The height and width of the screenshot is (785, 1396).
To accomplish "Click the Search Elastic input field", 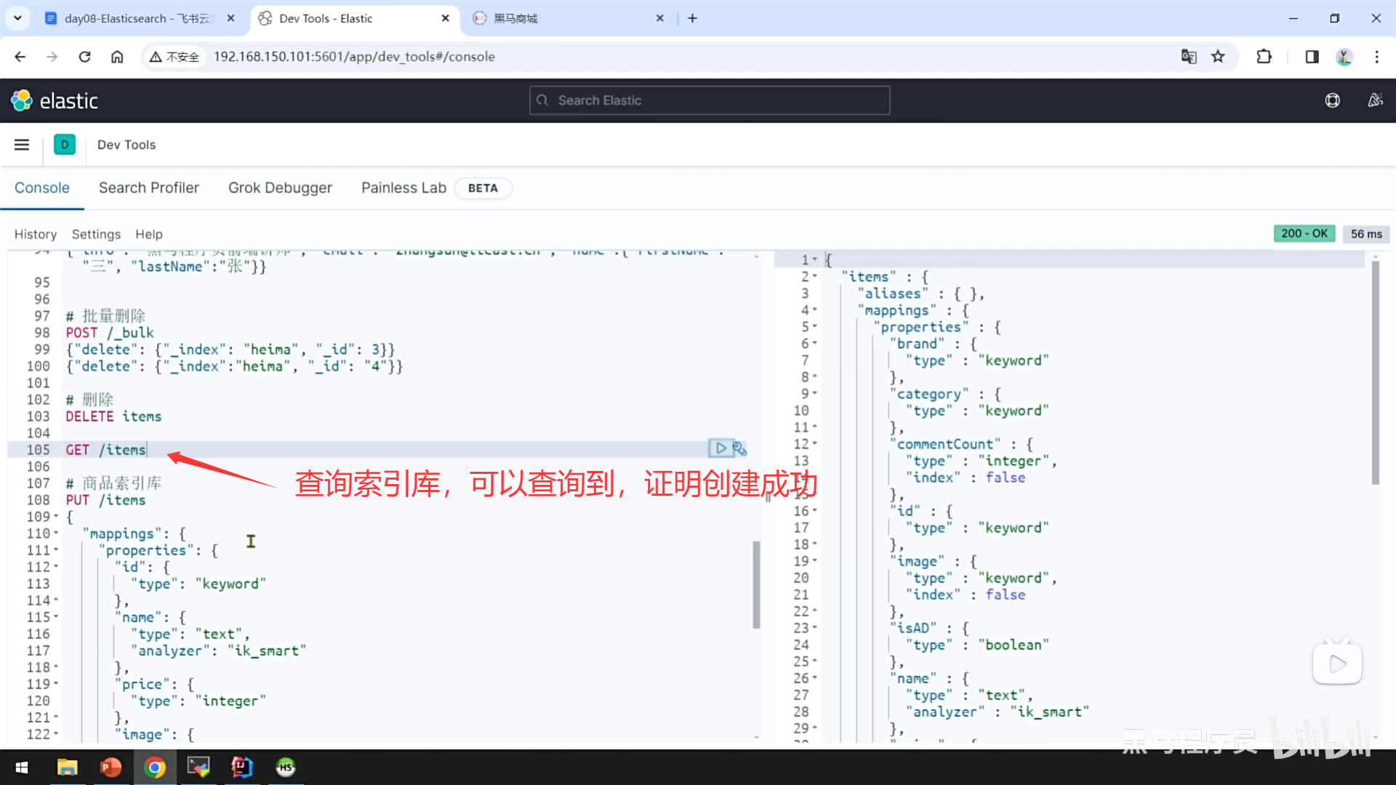I will coord(710,100).
